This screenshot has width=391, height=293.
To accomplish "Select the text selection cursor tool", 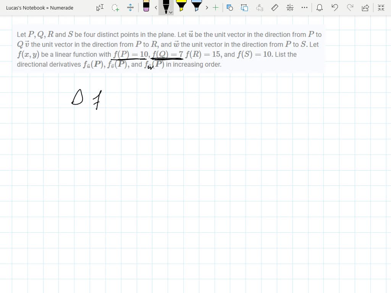I will [99, 8].
